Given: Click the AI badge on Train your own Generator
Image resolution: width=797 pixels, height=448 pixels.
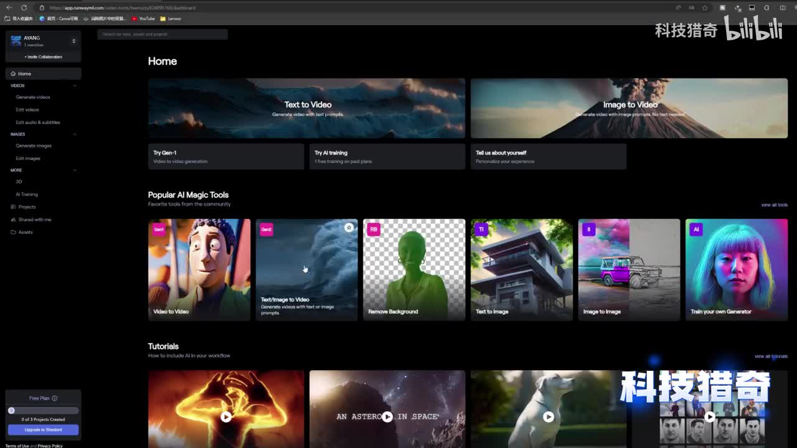Looking at the screenshot, I should coord(696,229).
